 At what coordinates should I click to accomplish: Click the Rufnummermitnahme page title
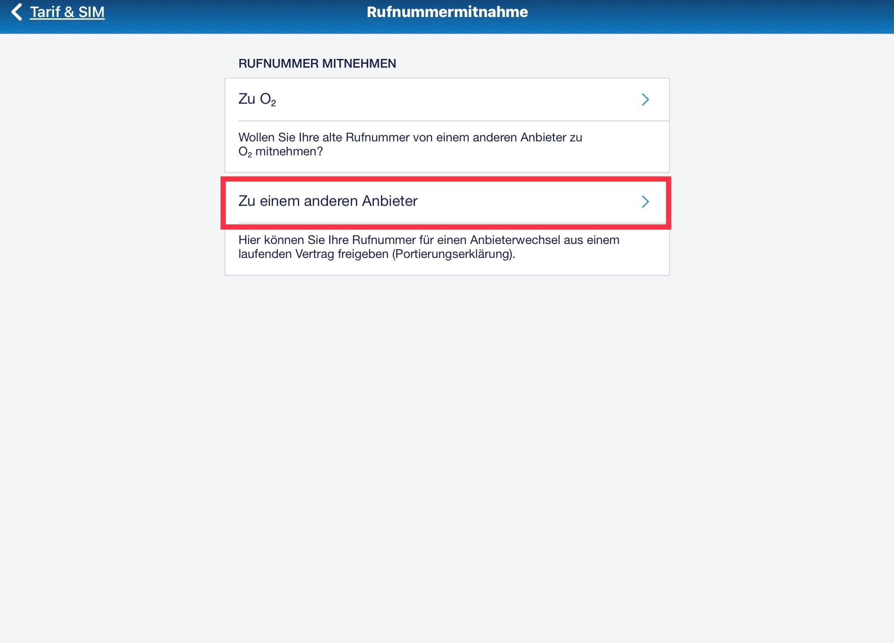point(447,12)
